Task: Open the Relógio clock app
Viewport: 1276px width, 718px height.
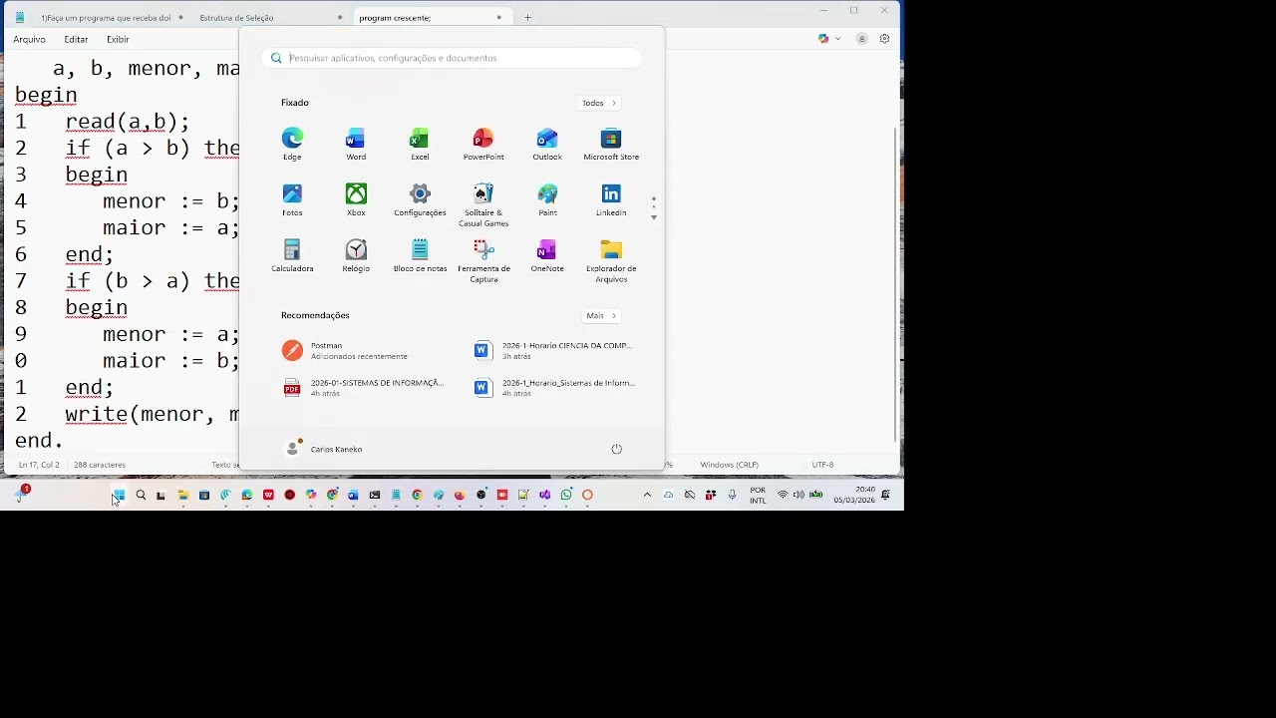Action: (356, 255)
